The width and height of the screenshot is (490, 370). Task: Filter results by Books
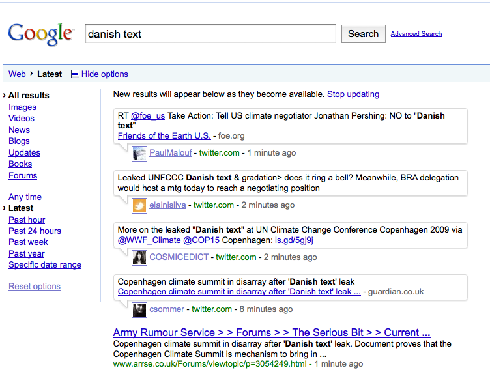click(20, 164)
